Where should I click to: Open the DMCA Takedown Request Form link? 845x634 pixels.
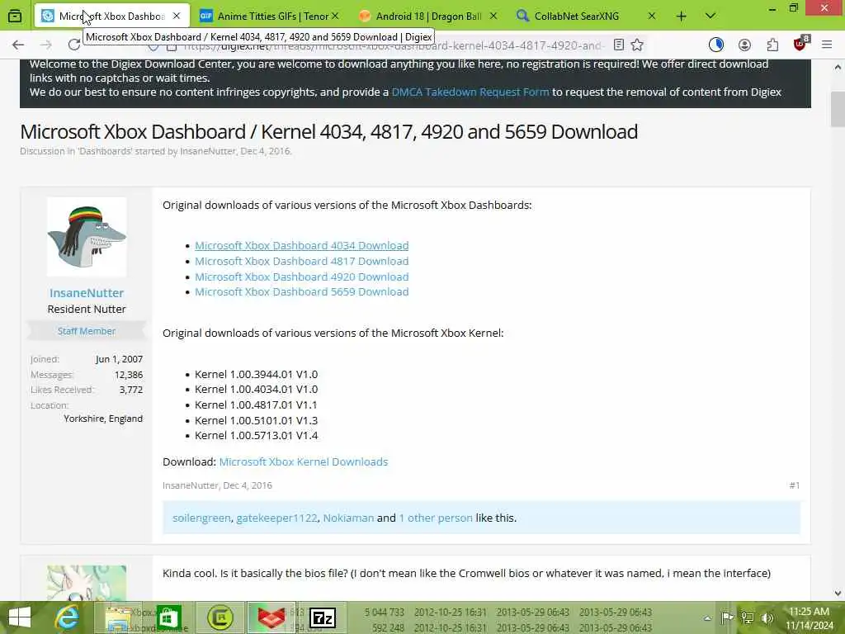pyautogui.click(x=470, y=92)
